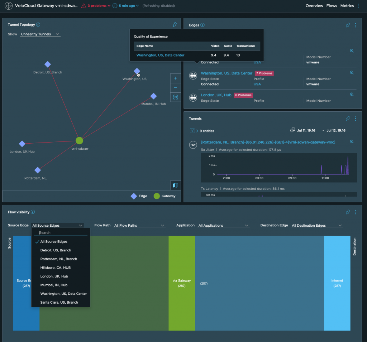
Task: Select the Detroit, US, Branch edge node
Action: click(48, 64)
